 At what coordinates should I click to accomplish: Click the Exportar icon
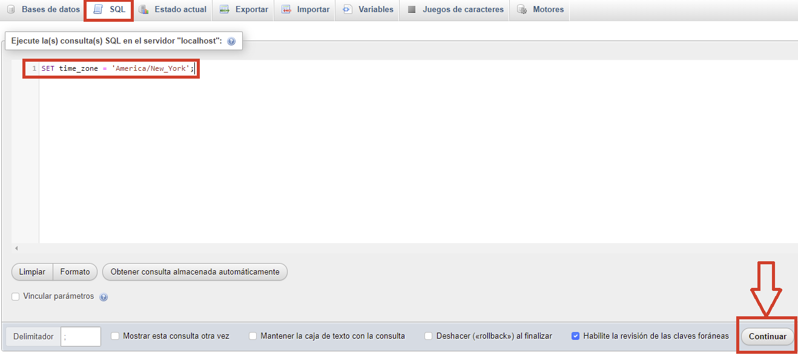click(x=224, y=10)
